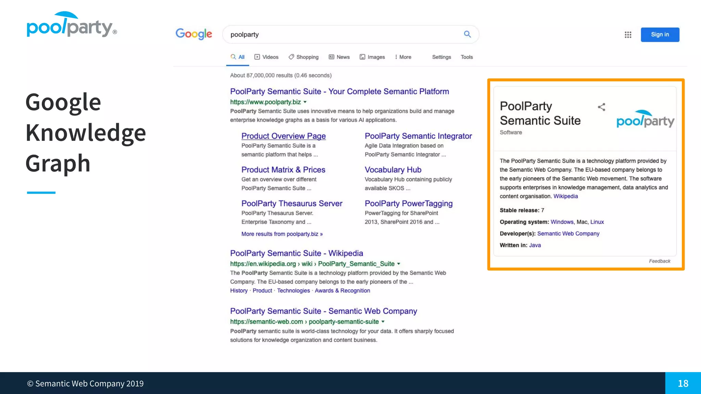Select the All results tab
This screenshot has height=394, width=701.
tap(238, 57)
